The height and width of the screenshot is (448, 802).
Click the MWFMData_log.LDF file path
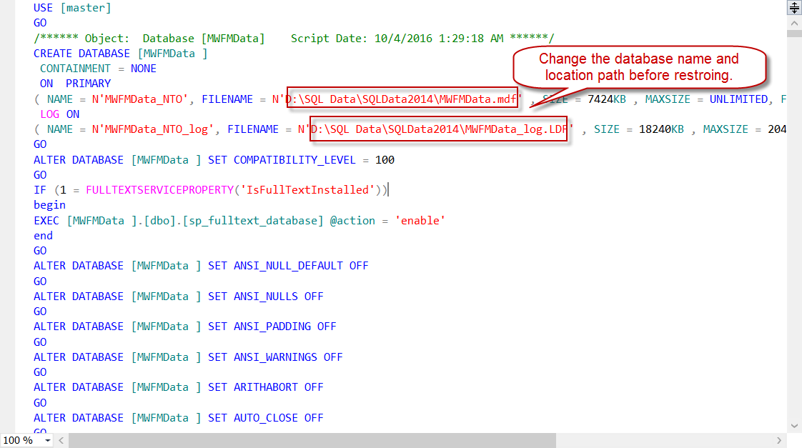coord(440,129)
